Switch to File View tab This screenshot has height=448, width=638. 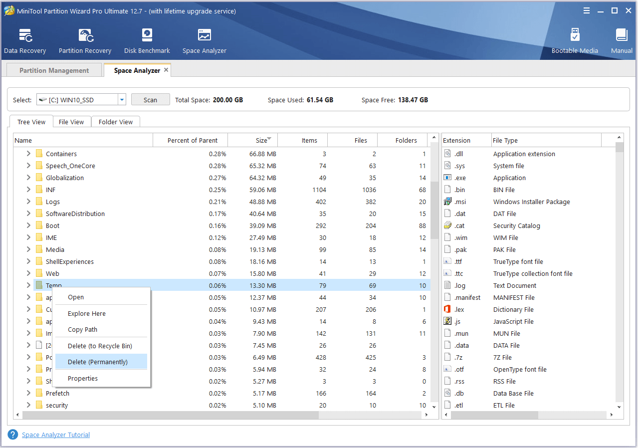71,122
